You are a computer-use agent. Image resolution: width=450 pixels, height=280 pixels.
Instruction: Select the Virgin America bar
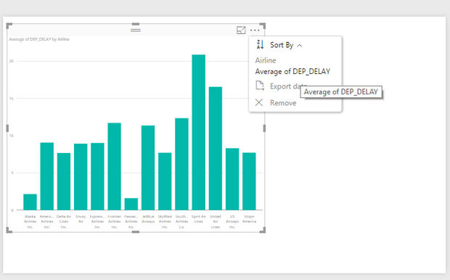click(x=249, y=181)
